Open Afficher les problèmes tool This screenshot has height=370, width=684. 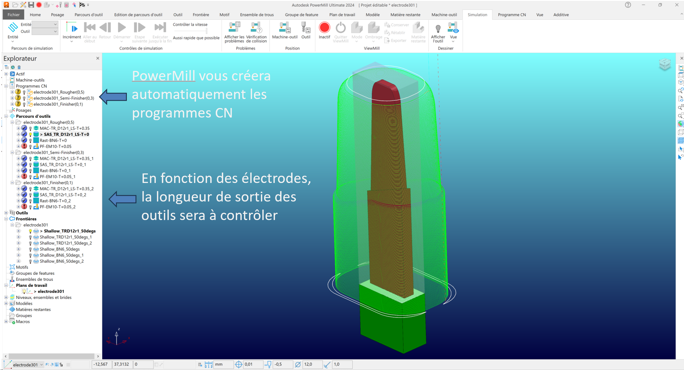[234, 32]
